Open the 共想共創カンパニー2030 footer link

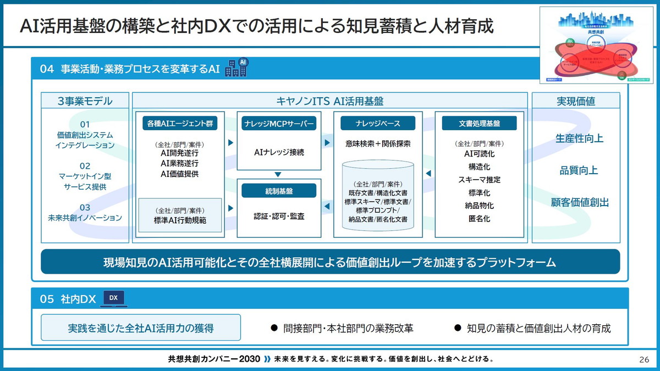[213, 358]
